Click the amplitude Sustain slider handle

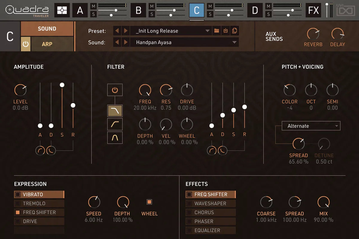pos(62,85)
